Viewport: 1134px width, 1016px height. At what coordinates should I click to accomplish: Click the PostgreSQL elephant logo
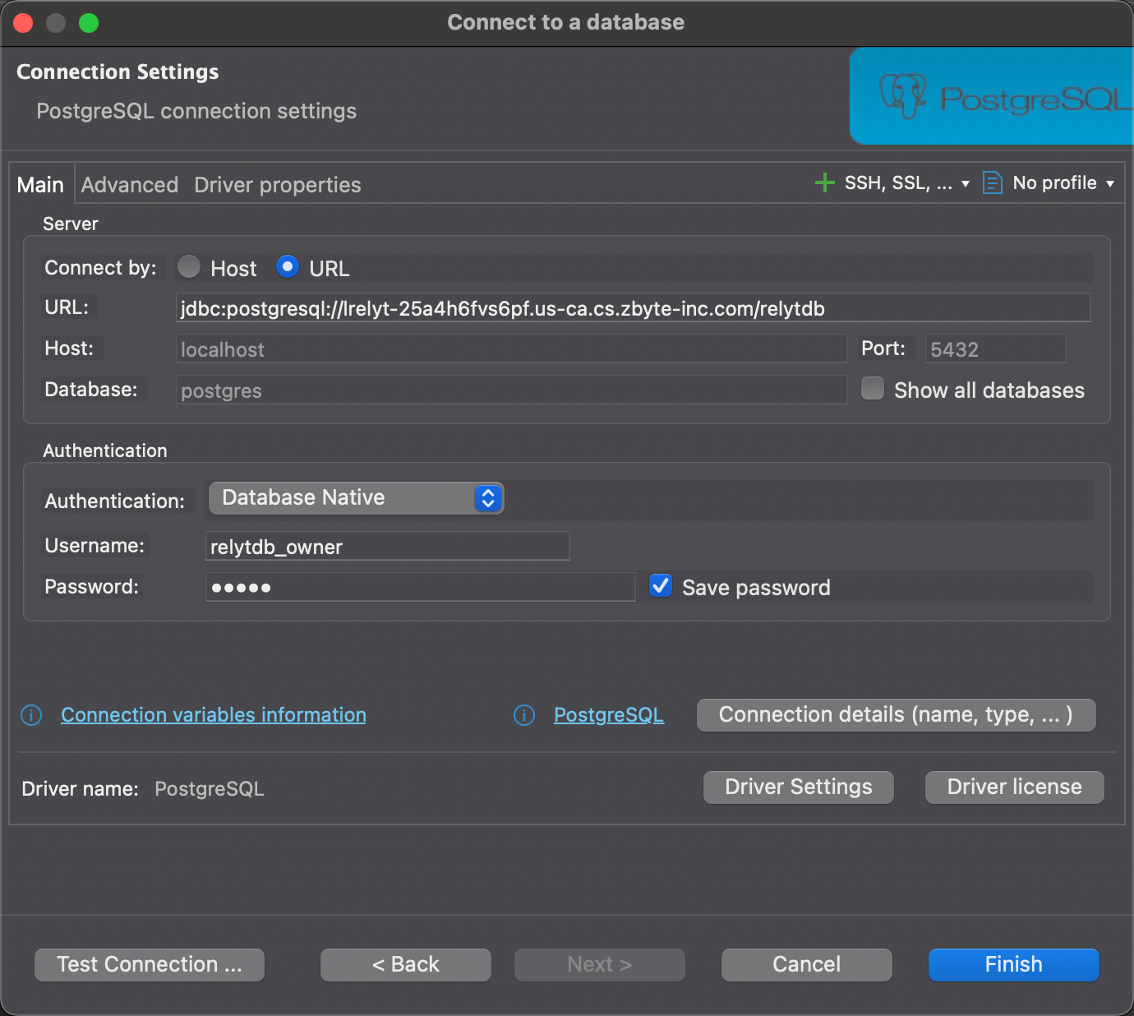(x=902, y=96)
